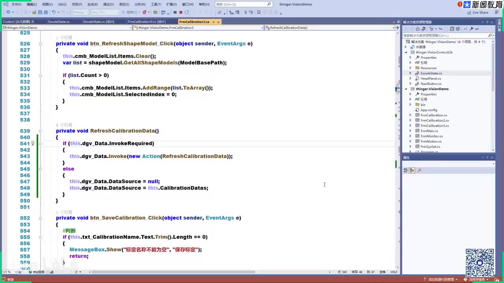This screenshot has height=283, width=504.
Task: Click the Live Share icon
Action: pos(469,13)
